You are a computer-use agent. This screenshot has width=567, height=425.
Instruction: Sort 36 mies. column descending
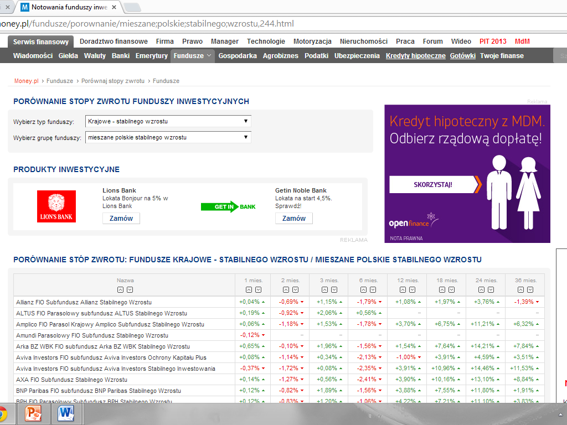point(530,289)
